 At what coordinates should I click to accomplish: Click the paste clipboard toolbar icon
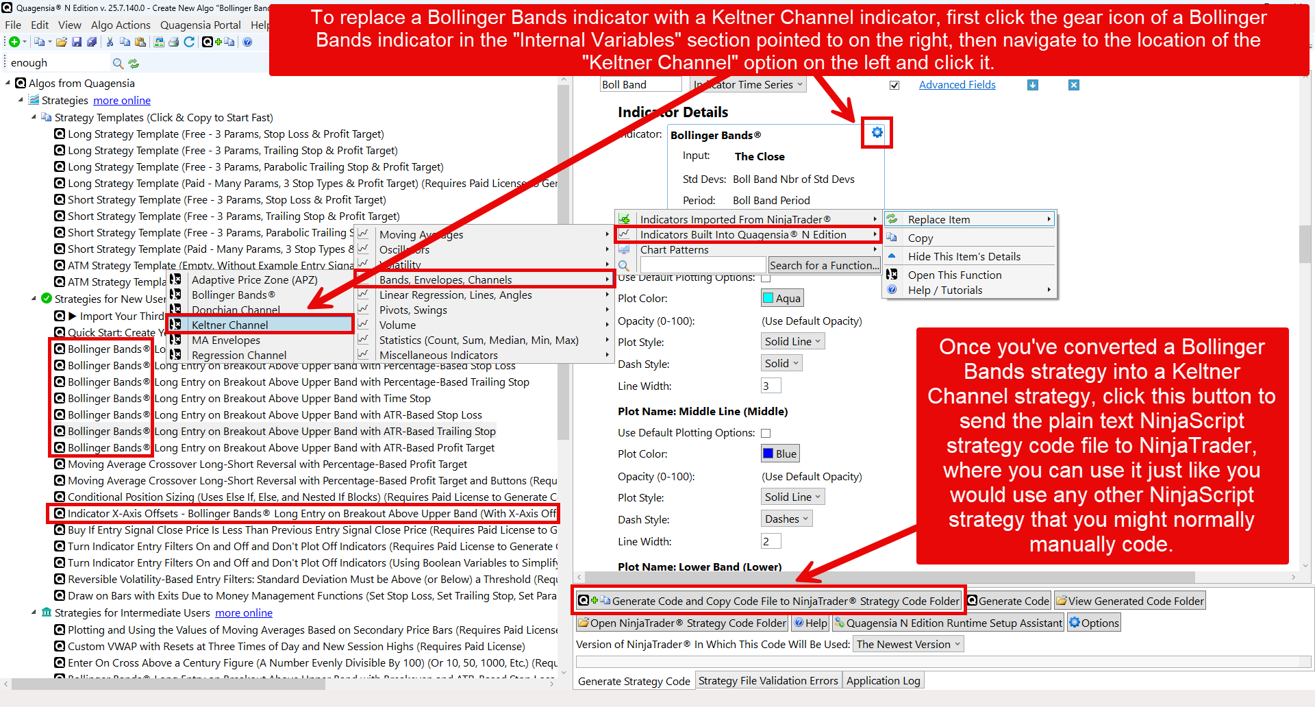(140, 42)
